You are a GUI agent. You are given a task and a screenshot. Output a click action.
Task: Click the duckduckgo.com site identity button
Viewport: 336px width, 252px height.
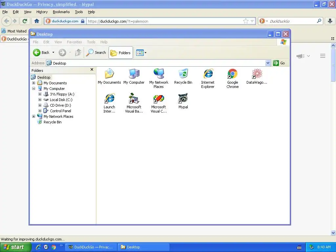coord(66,21)
